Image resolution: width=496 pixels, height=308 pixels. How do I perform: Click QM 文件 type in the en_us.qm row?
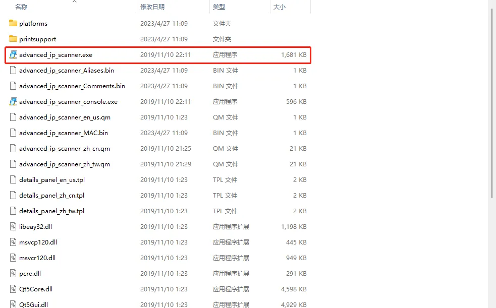[226, 117]
